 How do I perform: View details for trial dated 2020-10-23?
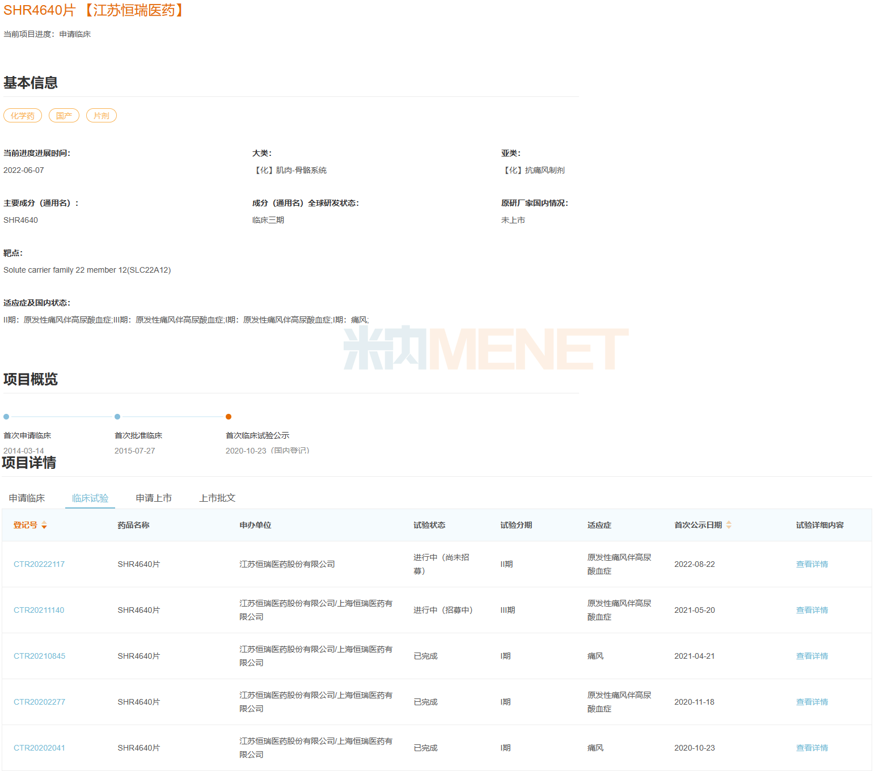point(812,748)
